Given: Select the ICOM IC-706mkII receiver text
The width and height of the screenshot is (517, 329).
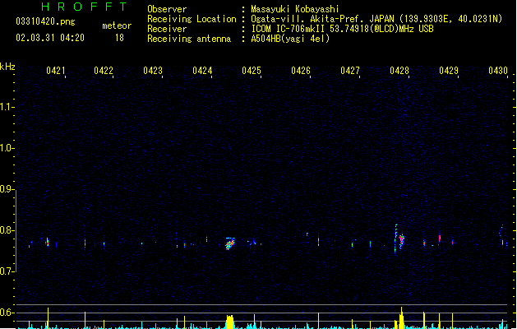Looking at the screenshot, I should coord(342,29).
